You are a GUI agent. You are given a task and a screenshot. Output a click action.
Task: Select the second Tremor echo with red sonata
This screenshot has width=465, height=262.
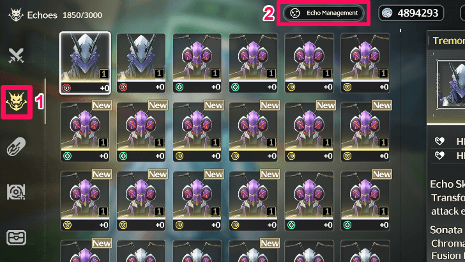click(141, 63)
